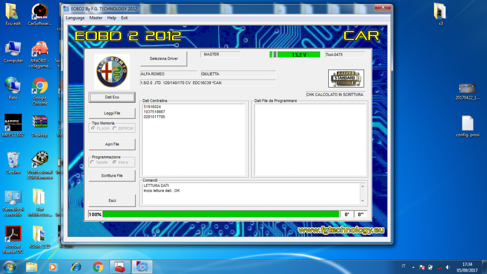This screenshot has height=274, width=487.
Task: Open the Language menu
Action: pos(75,18)
